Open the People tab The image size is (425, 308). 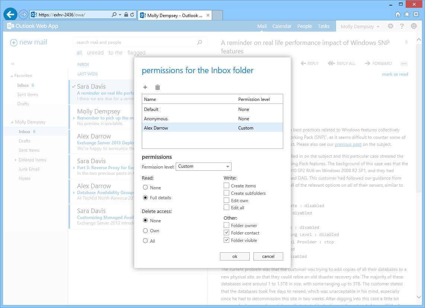tap(304, 26)
